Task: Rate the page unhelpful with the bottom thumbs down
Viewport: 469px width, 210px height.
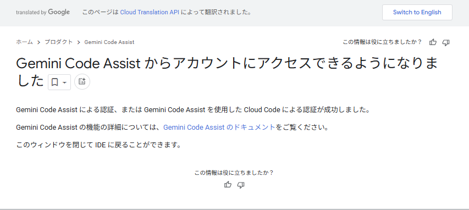Action: 241,185
